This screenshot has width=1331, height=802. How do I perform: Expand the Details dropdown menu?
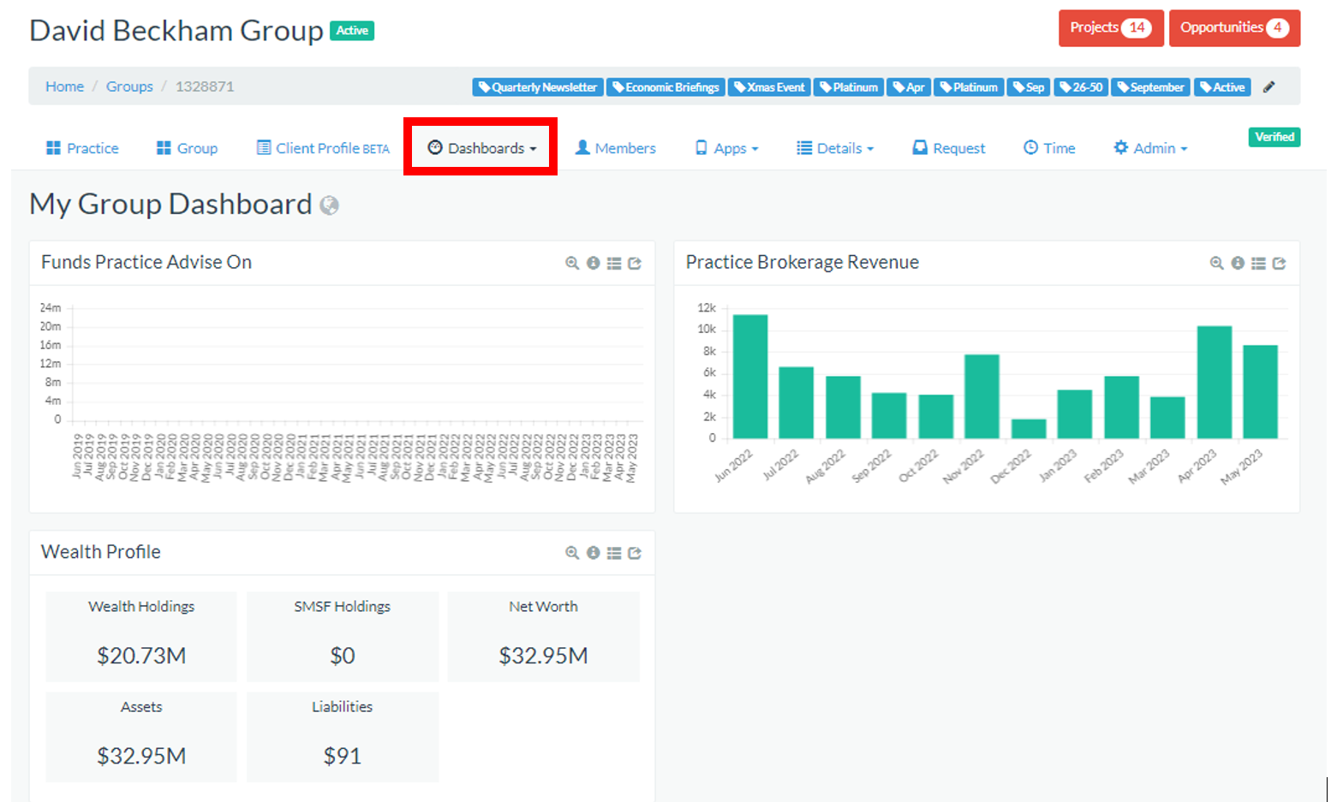tap(835, 148)
